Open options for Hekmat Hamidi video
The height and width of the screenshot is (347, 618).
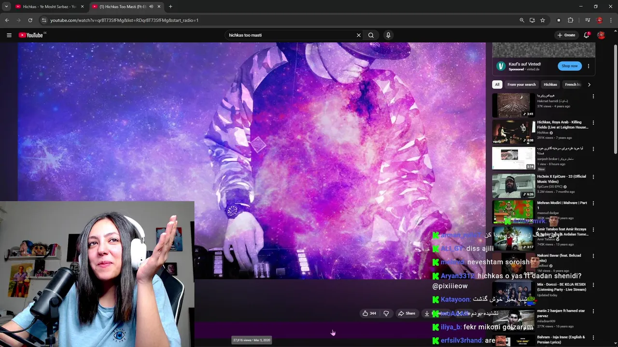point(593,96)
